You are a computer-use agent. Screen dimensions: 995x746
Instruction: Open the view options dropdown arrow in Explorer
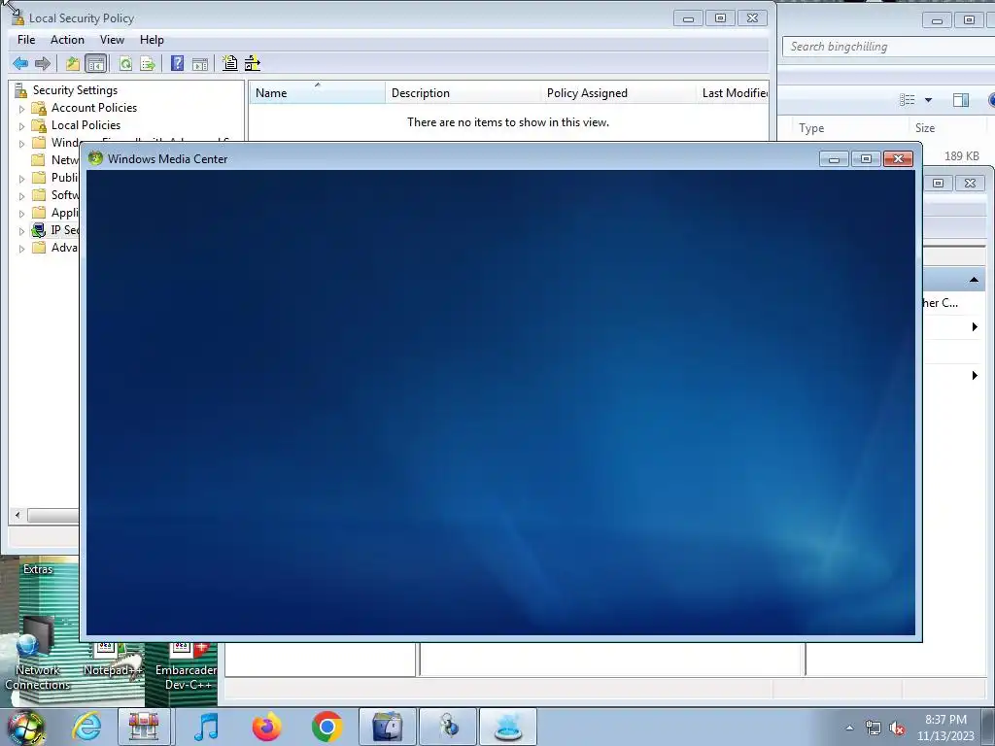coord(928,100)
